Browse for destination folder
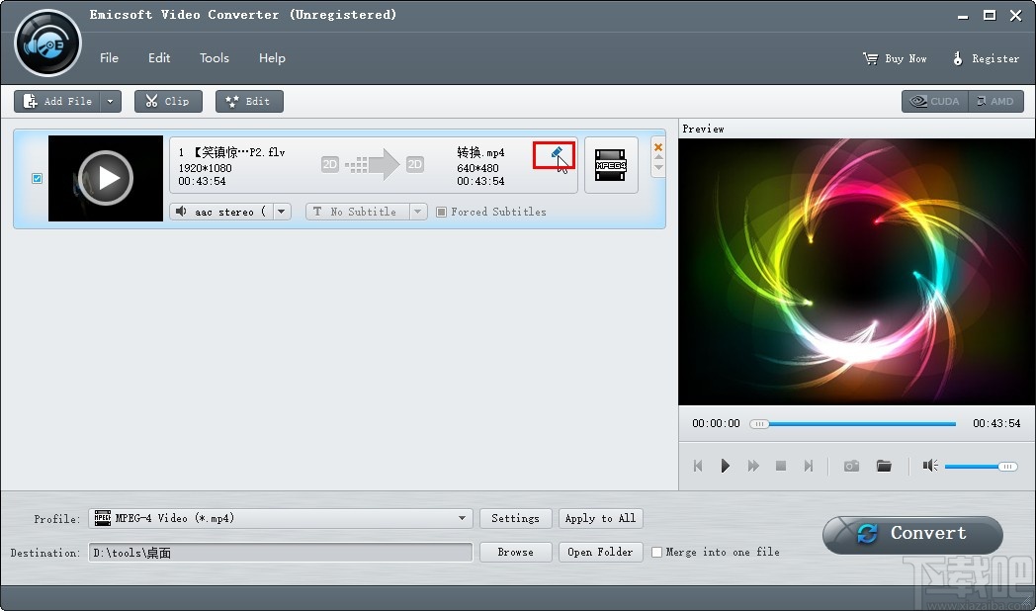This screenshot has height=611, width=1036. coord(515,553)
